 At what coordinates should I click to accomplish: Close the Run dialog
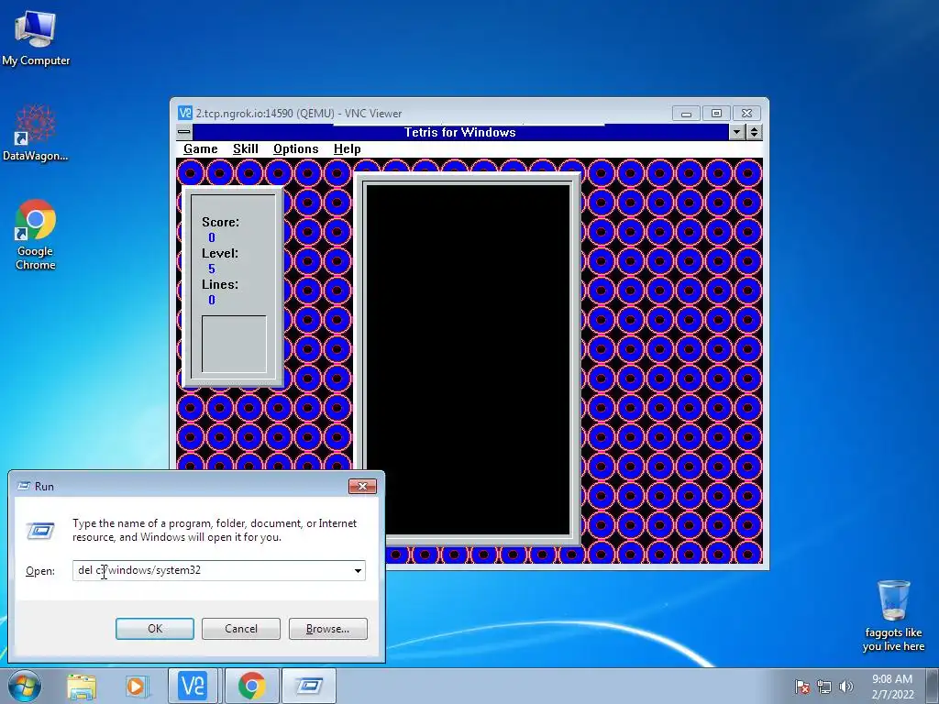click(x=362, y=486)
